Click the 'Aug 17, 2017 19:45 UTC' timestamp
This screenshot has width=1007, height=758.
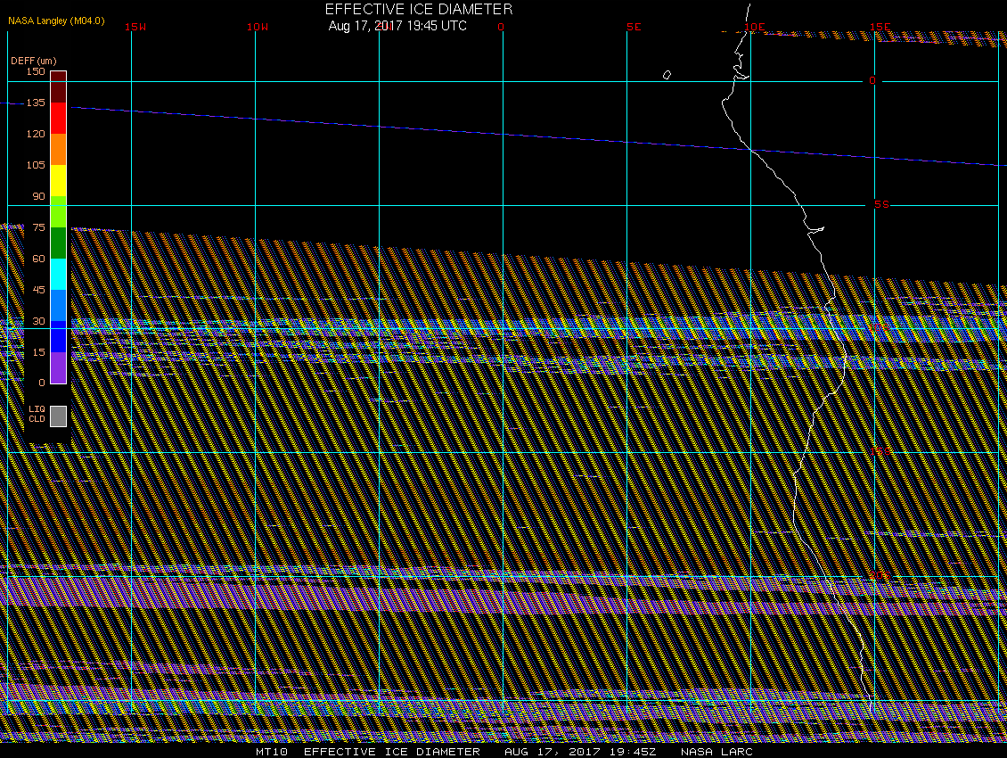(397, 26)
